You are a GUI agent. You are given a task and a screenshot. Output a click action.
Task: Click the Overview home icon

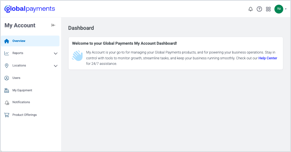pos(7,41)
